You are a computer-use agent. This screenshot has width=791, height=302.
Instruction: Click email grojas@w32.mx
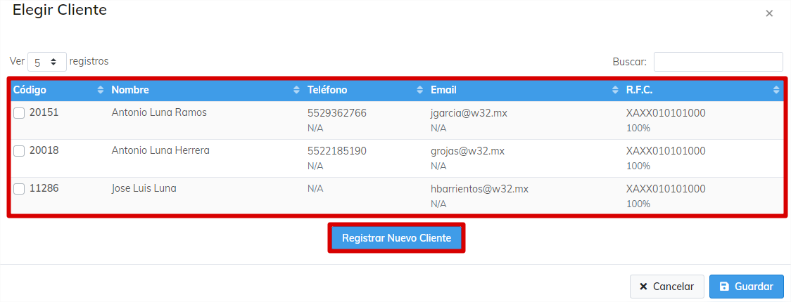468,151
